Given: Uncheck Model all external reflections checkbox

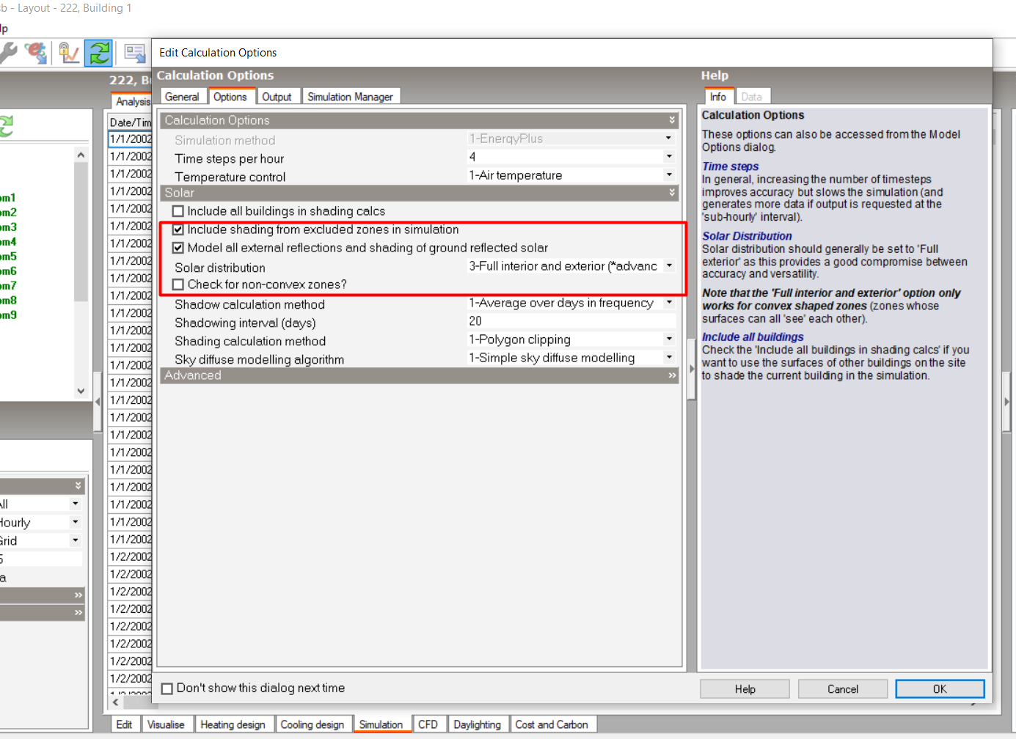Looking at the screenshot, I should tap(178, 249).
